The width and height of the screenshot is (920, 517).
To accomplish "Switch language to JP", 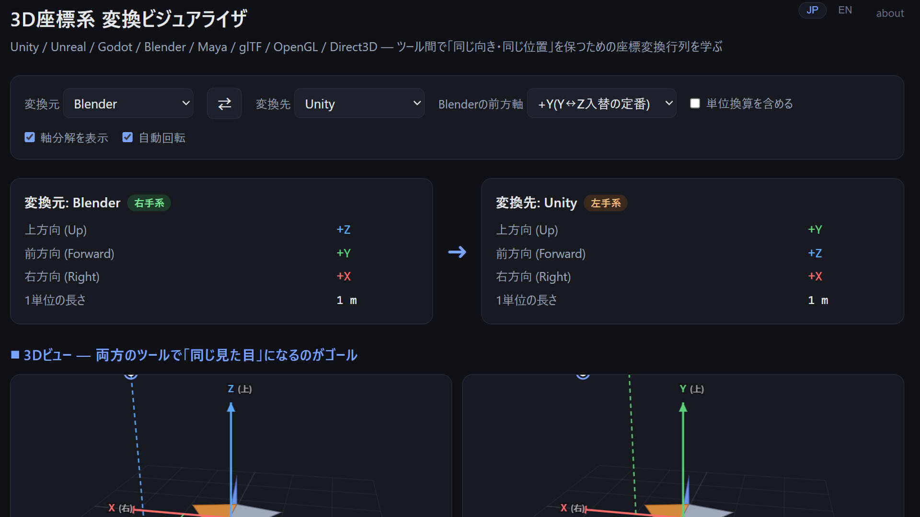I will tap(812, 10).
